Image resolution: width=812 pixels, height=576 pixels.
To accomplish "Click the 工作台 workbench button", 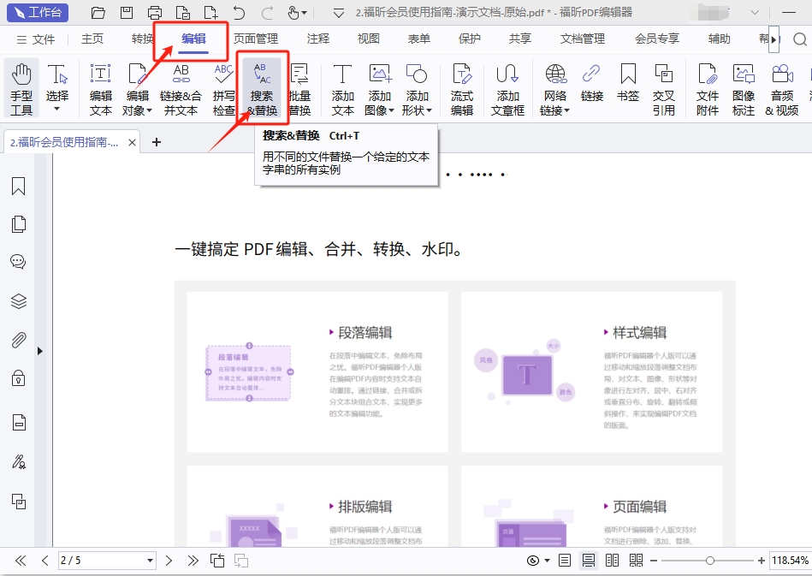I will click(39, 12).
